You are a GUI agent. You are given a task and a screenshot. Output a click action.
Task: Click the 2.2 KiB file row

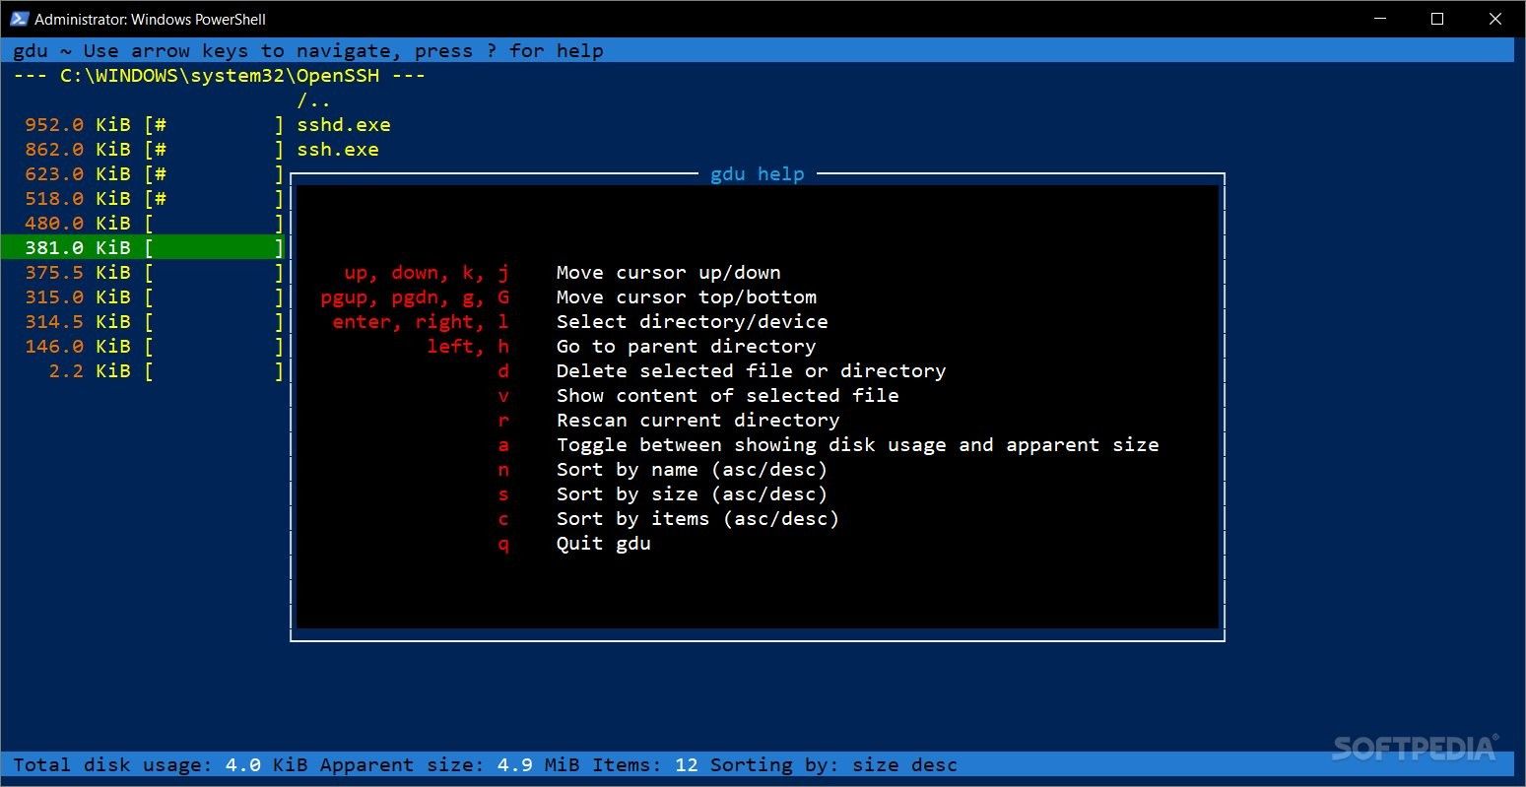142,370
